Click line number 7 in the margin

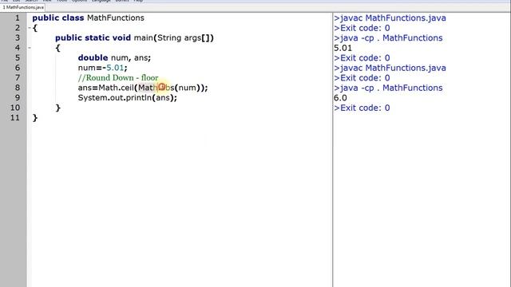point(17,78)
